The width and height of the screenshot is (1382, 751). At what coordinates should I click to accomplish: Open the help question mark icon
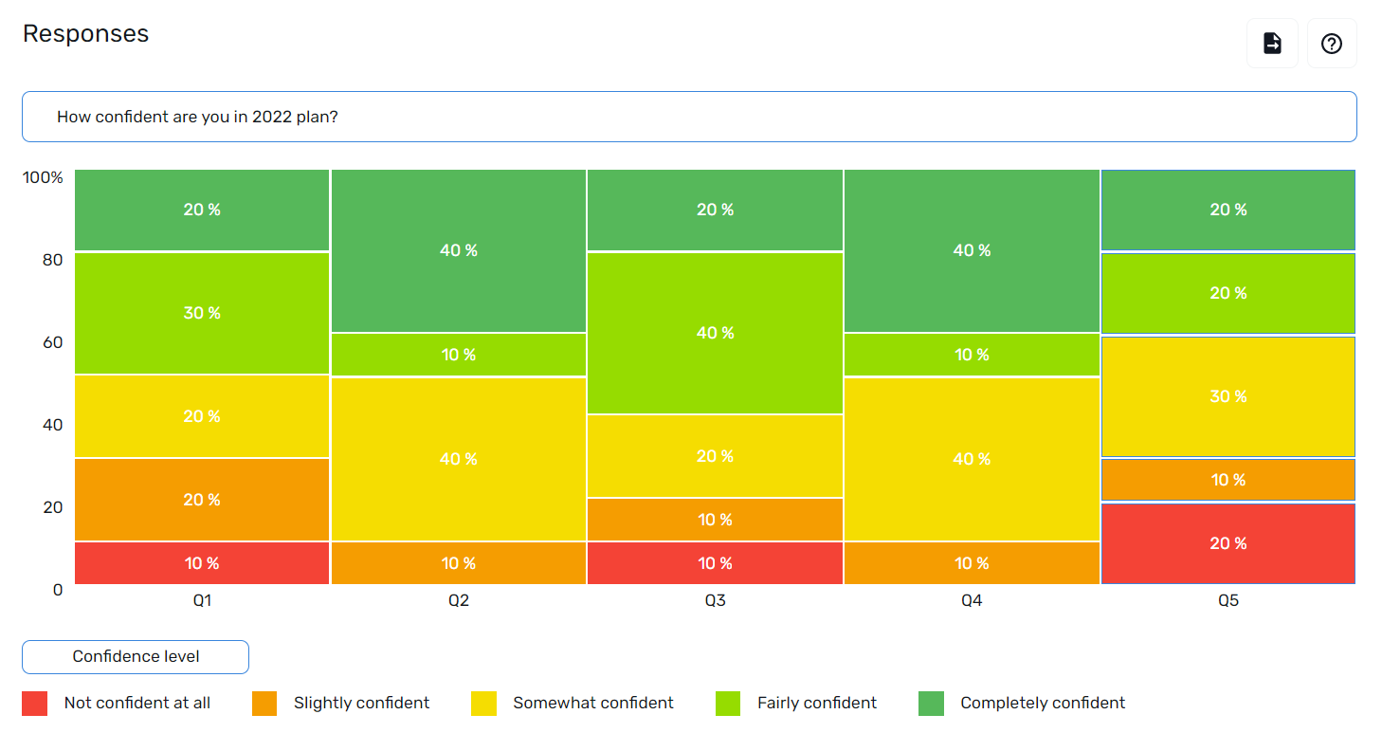tap(1332, 44)
